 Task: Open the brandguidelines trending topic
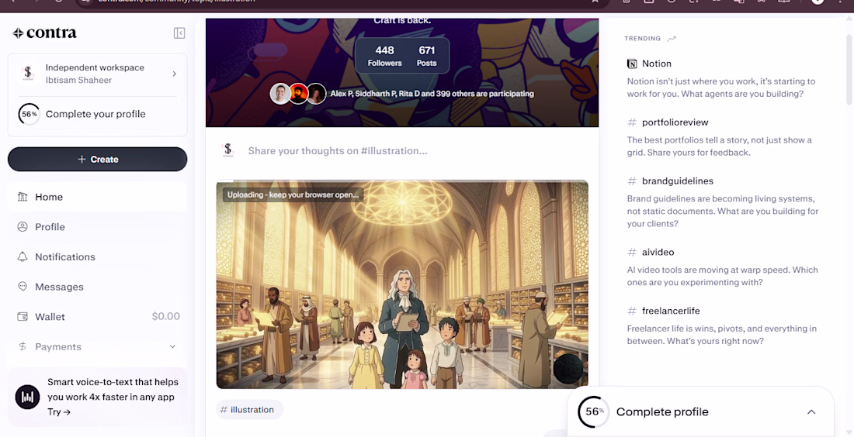pyautogui.click(x=678, y=181)
